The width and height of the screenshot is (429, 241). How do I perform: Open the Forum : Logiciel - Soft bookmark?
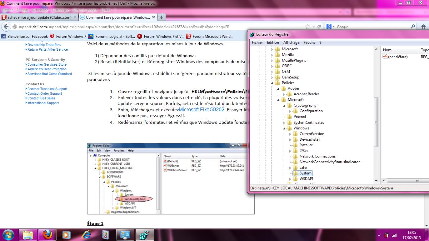(112, 36)
